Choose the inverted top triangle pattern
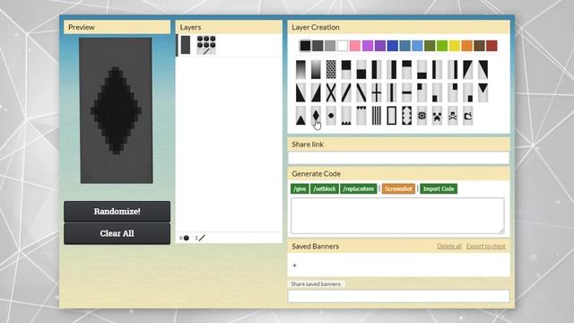574x323 pixels. [x=483, y=92]
